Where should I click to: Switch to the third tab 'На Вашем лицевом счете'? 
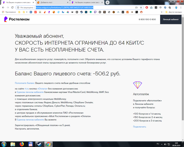[87, 2]
